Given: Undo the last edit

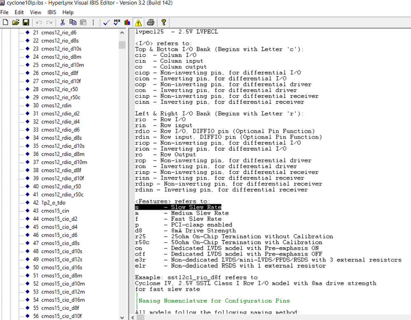Looking at the screenshot, I should click(x=39, y=23).
